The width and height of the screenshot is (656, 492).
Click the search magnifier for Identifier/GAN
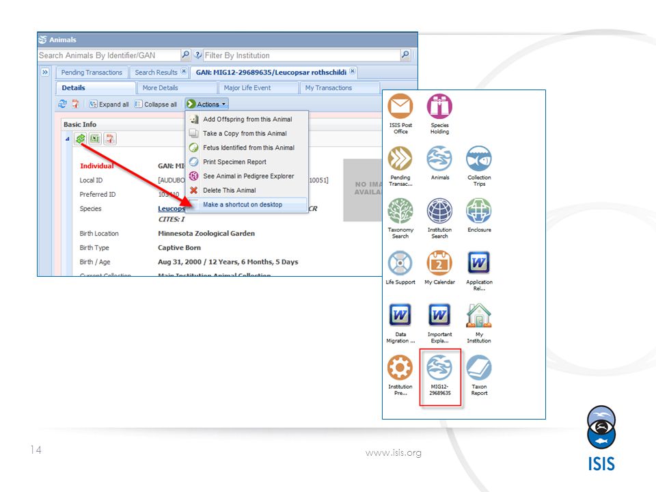click(x=185, y=55)
